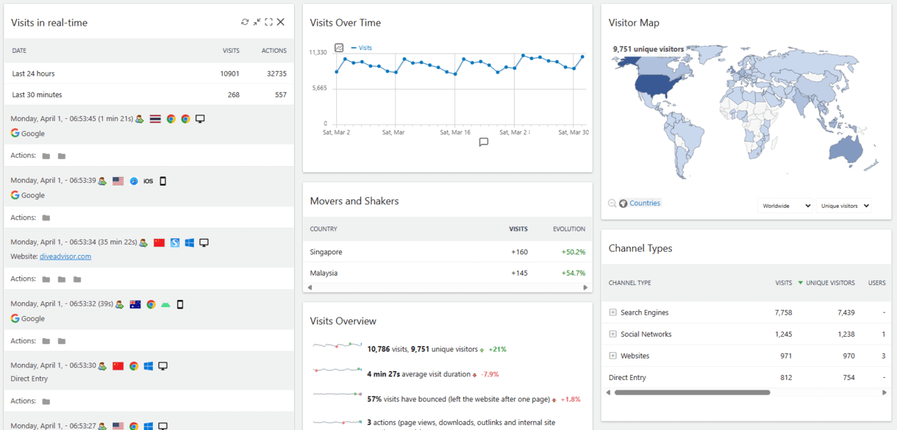Open the chart image export icon above Visits graph
897x430 pixels.
pyautogui.click(x=338, y=46)
